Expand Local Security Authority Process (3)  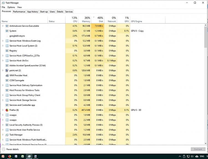click(x=3, y=125)
